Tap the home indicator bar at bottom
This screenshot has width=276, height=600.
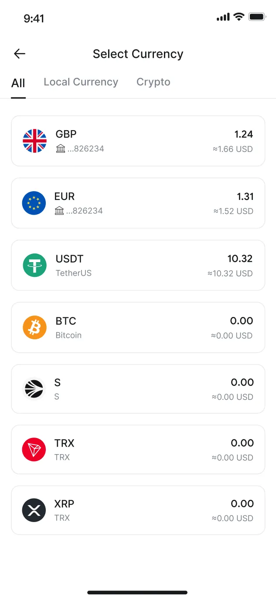[138, 592]
